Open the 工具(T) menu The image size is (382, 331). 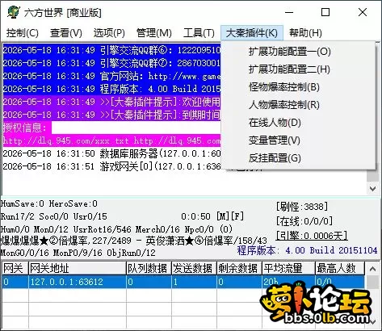click(x=199, y=33)
